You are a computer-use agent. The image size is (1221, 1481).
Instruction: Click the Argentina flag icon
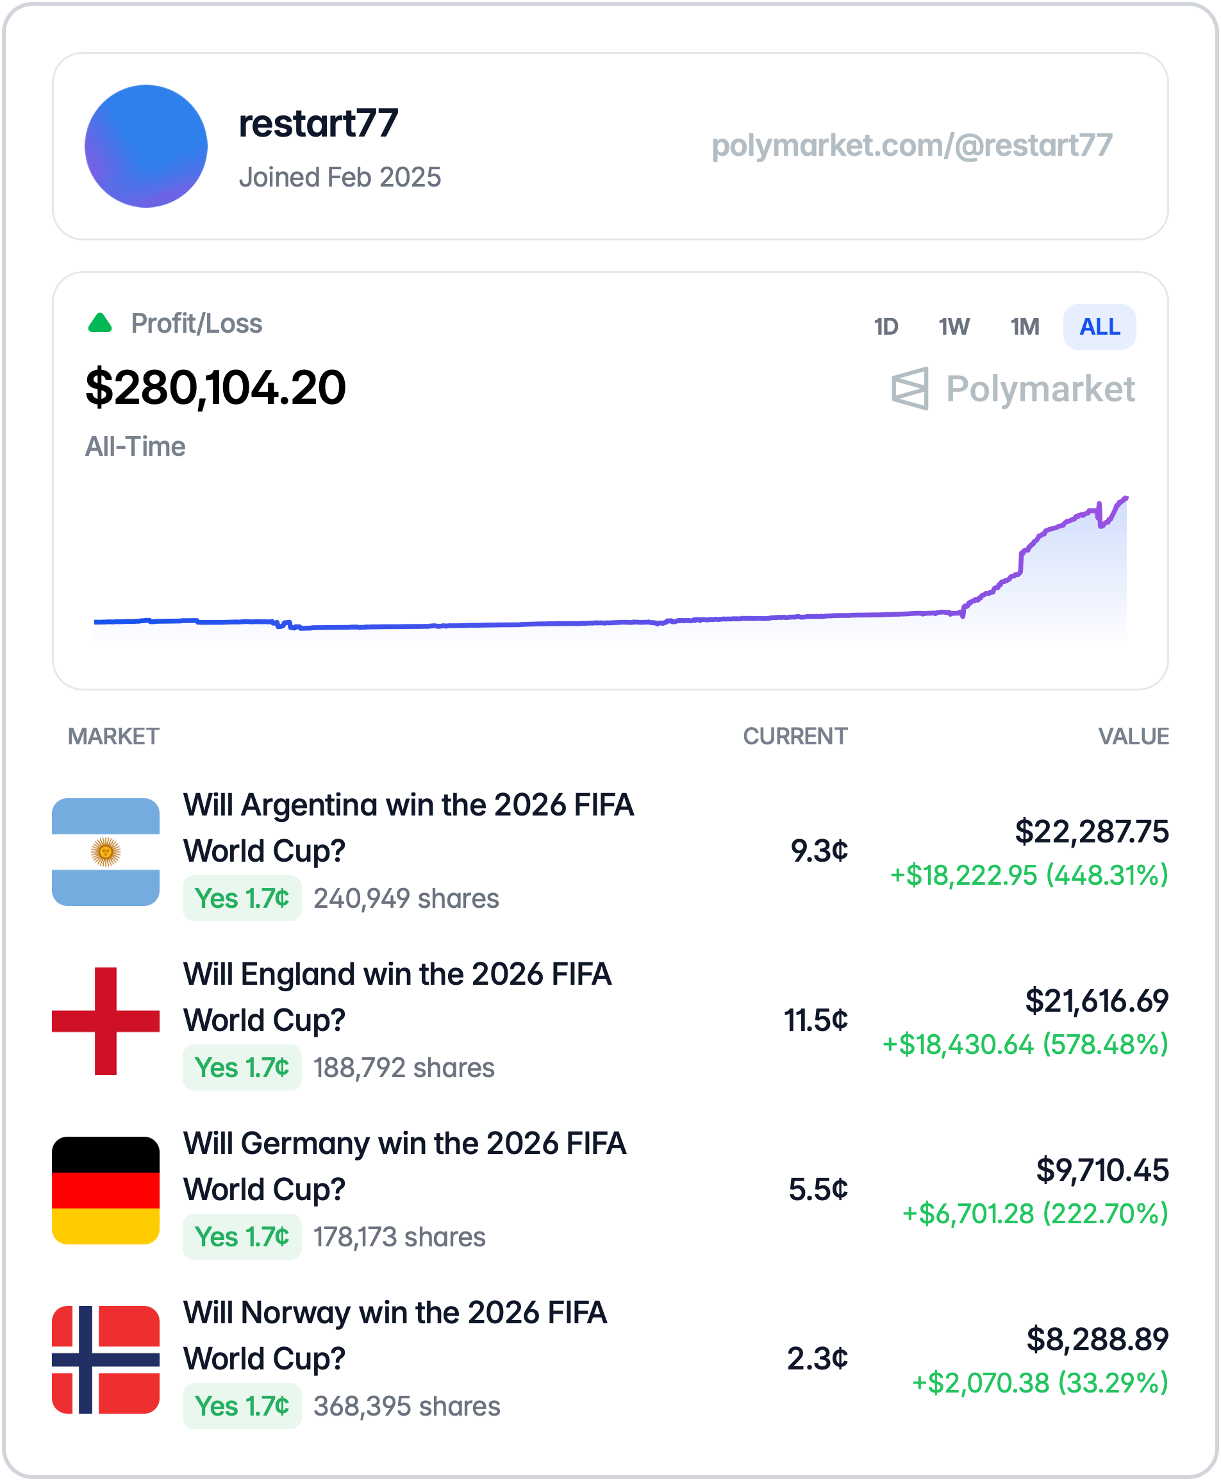[106, 851]
